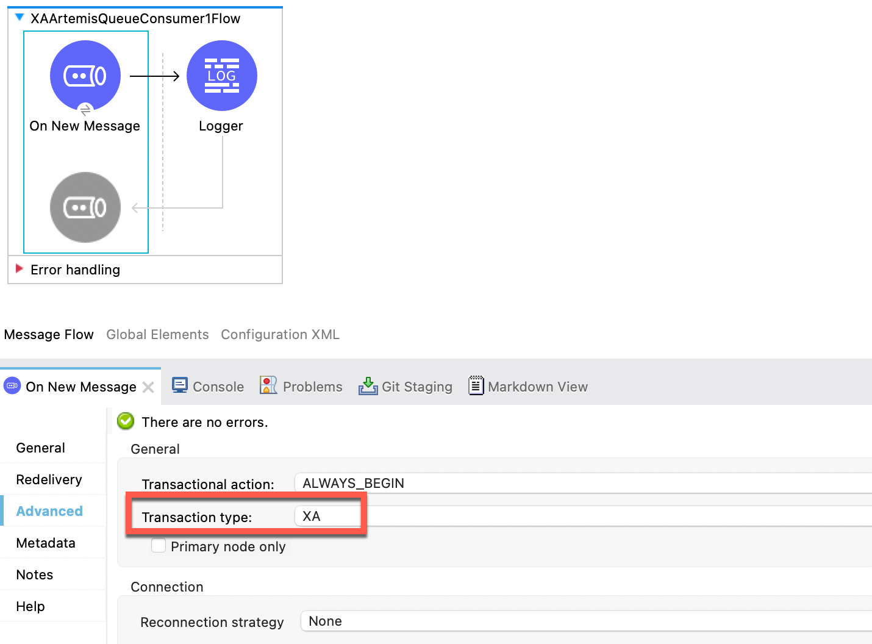Open the Reconnection strategy dropdown
The width and height of the screenshot is (872, 644).
pyautogui.click(x=585, y=621)
